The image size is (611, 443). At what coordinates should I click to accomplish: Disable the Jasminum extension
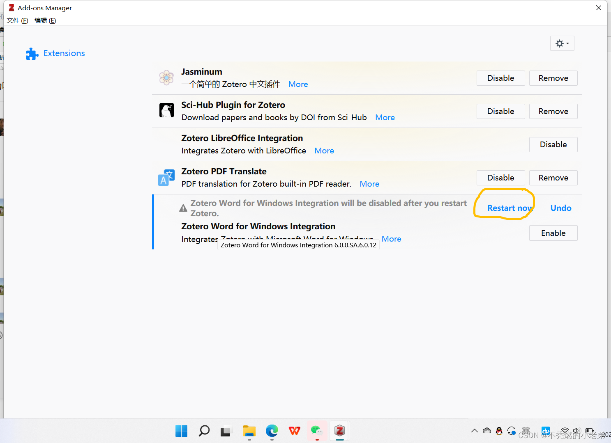tap(500, 78)
